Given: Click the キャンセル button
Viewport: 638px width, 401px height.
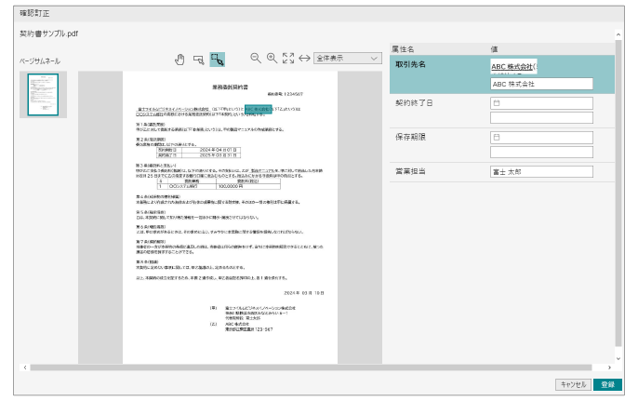Looking at the screenshot, I should point(573,384).
